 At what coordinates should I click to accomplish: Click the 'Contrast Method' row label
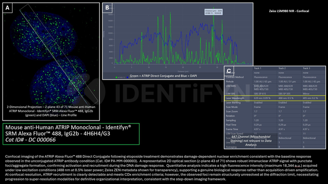coord(235,77)
